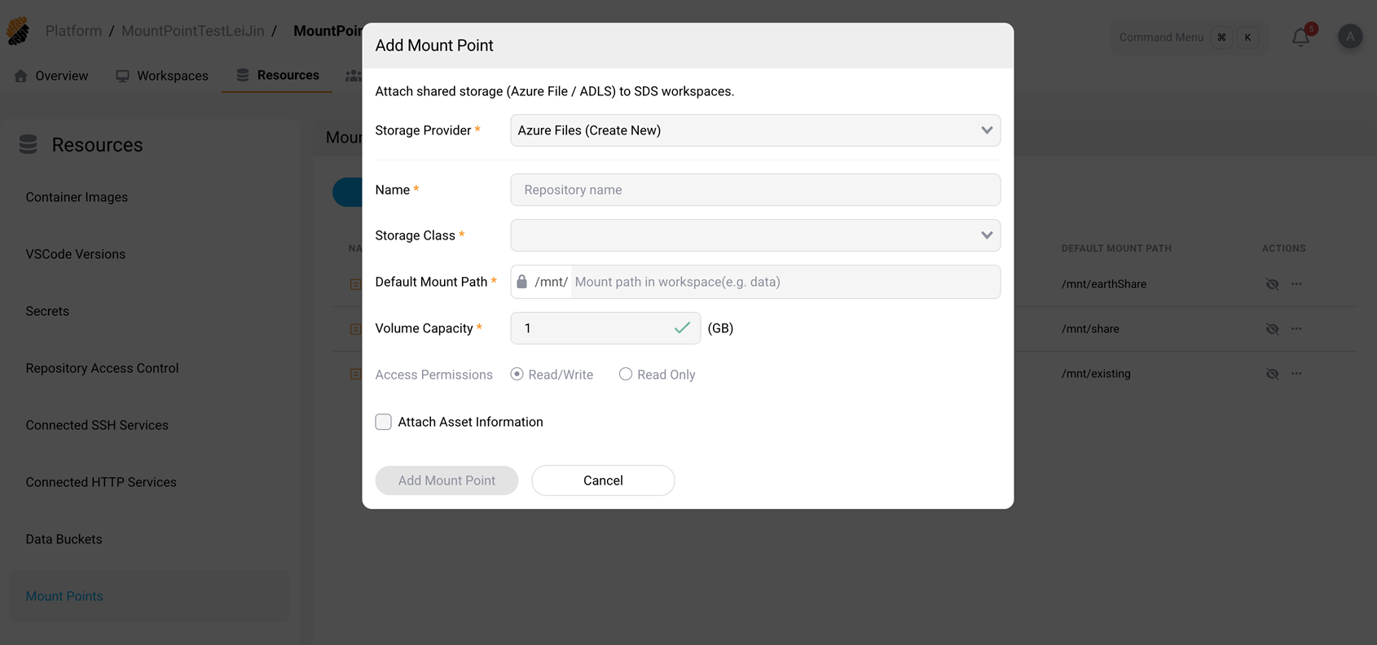Open Container Images in sidebar
This screenshot has width=1377, height=645.
click(x=77, y=197)
